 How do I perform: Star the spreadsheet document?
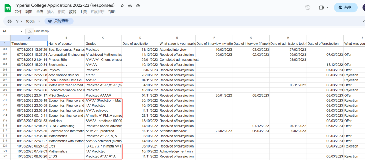[122, 6]
